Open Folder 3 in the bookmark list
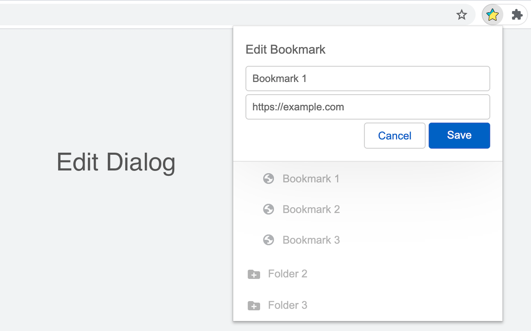 tap(287, 305)
